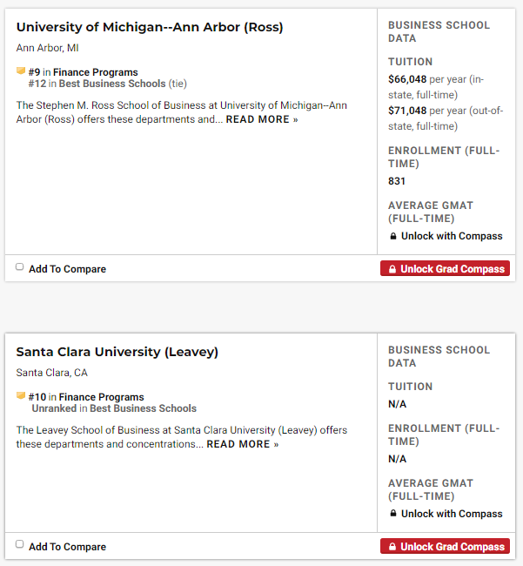Click lock icon on Santa Clara's red Grad Compass button

[392, 547]
